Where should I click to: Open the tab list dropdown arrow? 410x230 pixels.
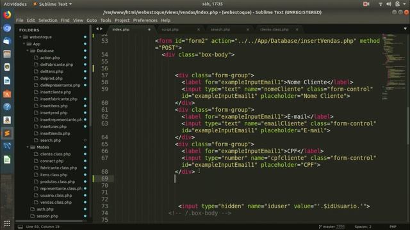coord(406,29)
